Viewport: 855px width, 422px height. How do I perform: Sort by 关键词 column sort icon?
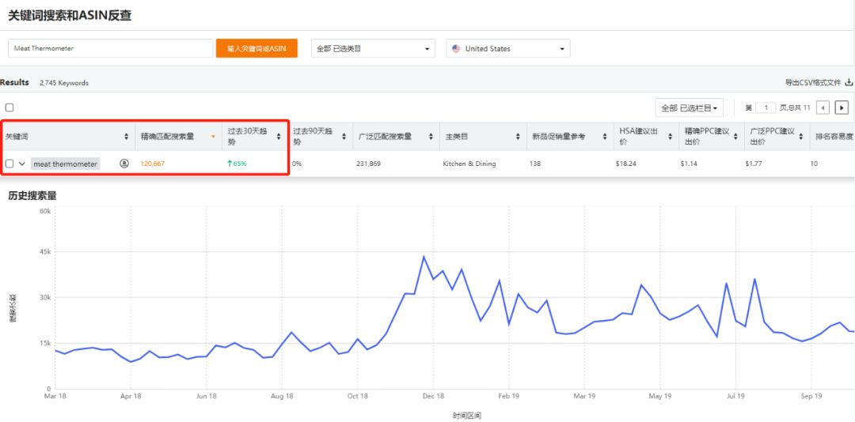pyautogui.click(x=127, y=137)
